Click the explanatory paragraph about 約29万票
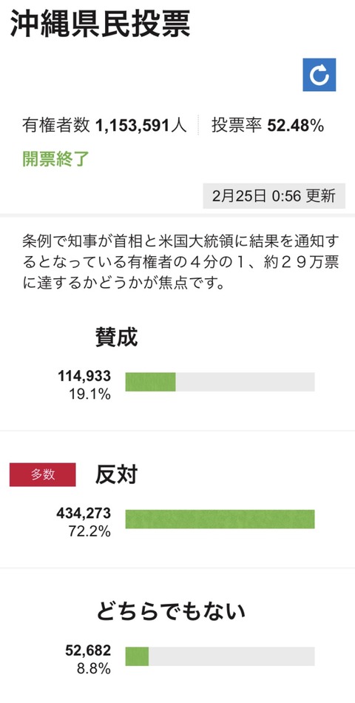The width and height of the screenshot is (355, 703). click(180, 262)
